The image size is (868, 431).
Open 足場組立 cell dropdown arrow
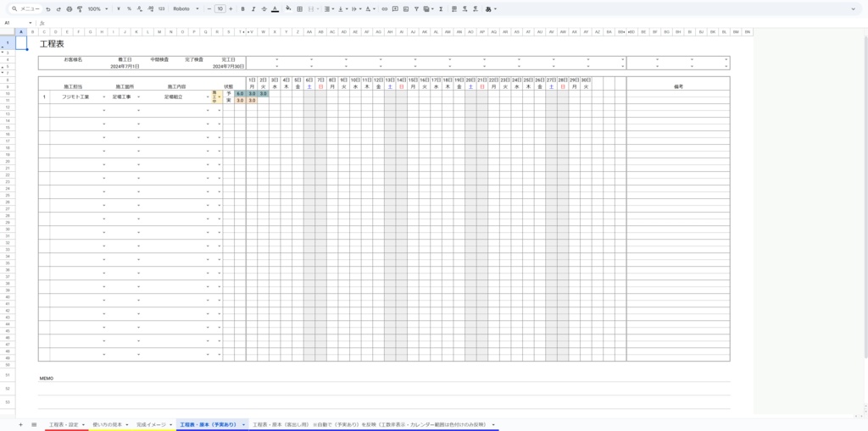tap(208, 97)
